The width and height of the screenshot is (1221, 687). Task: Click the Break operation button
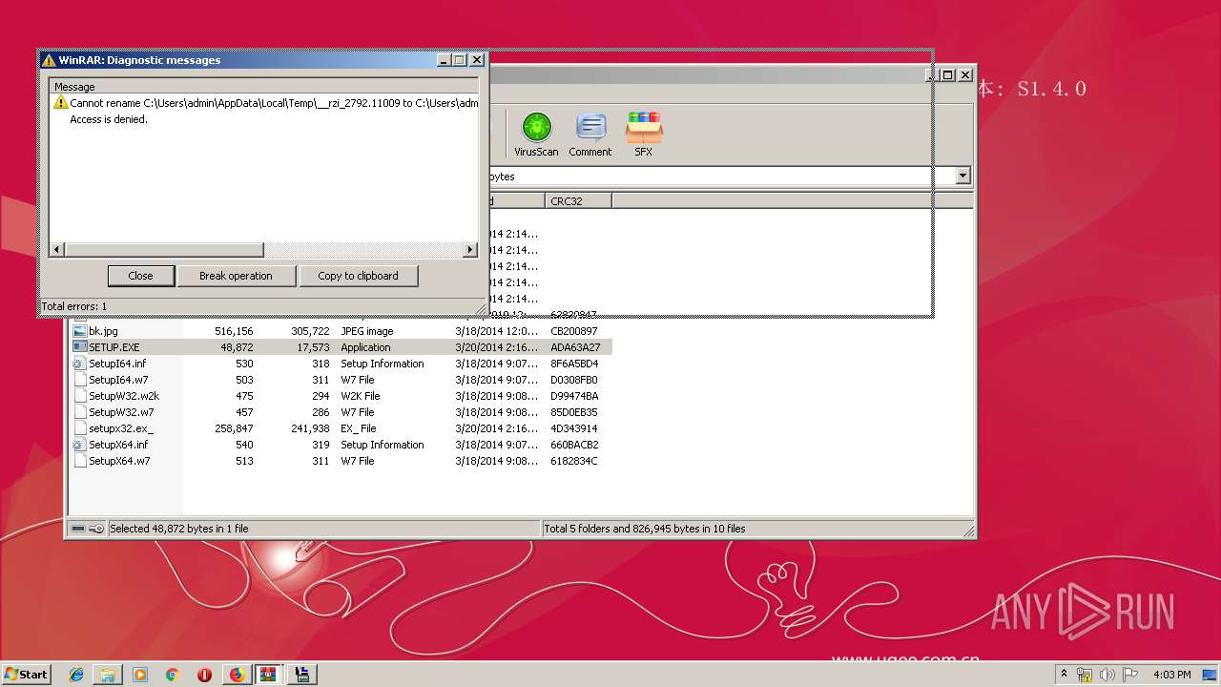pos(236,276)
